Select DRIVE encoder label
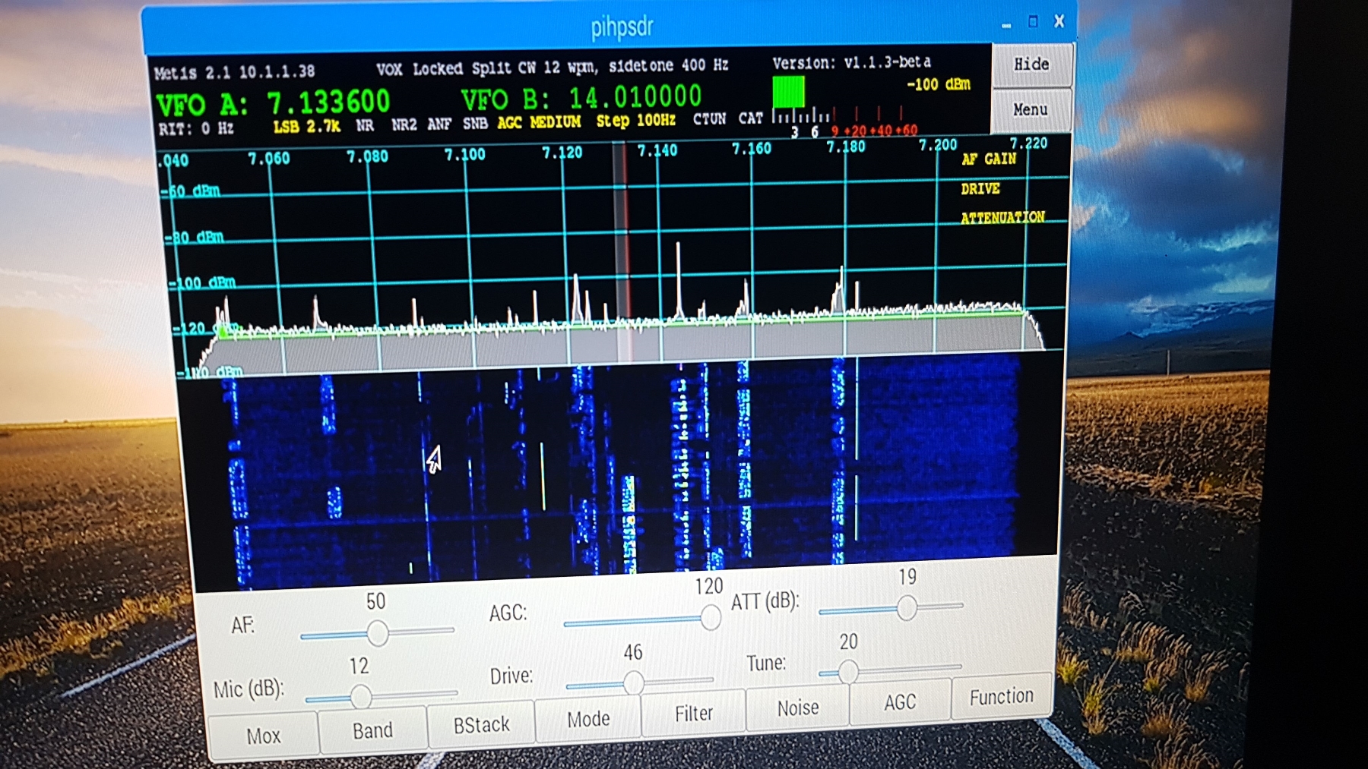 point(980,188)
